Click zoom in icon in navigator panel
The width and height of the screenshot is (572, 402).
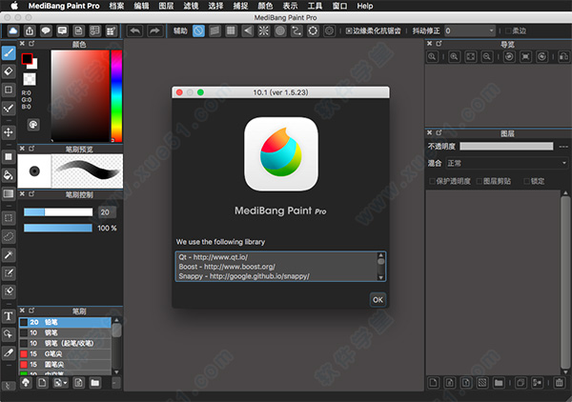click(454, 57)
